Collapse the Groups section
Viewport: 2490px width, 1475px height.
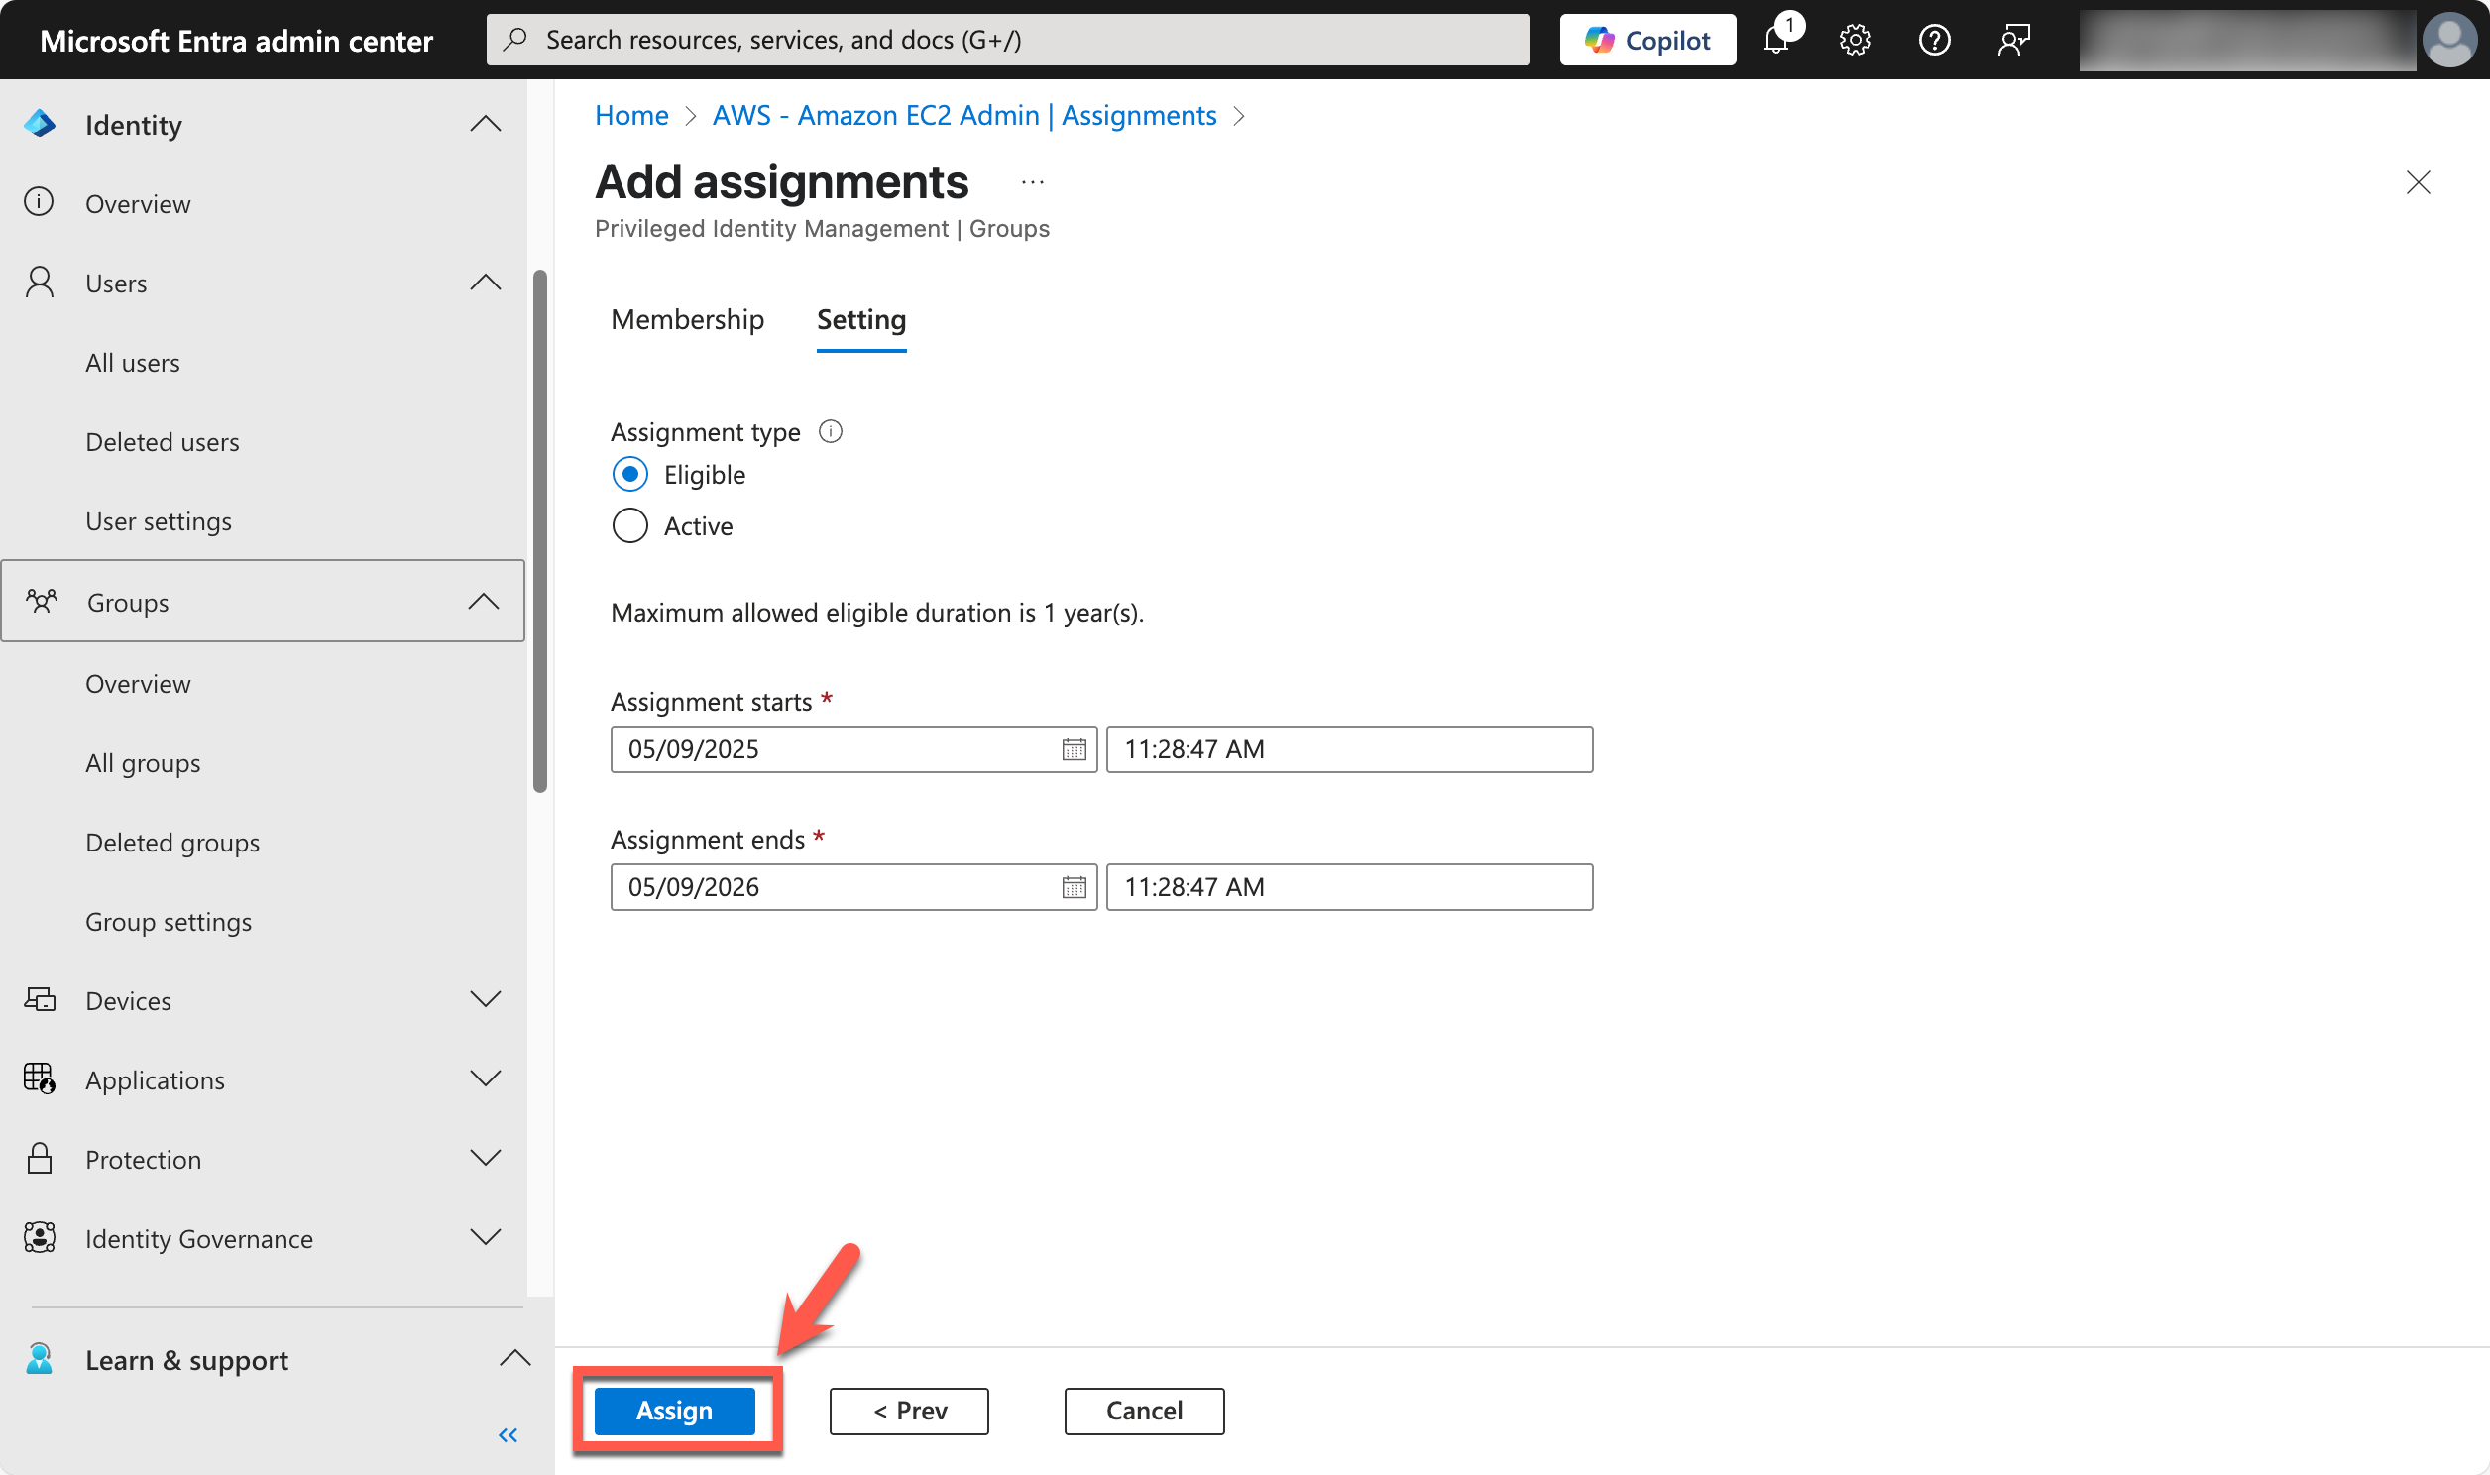click(483, 601)
